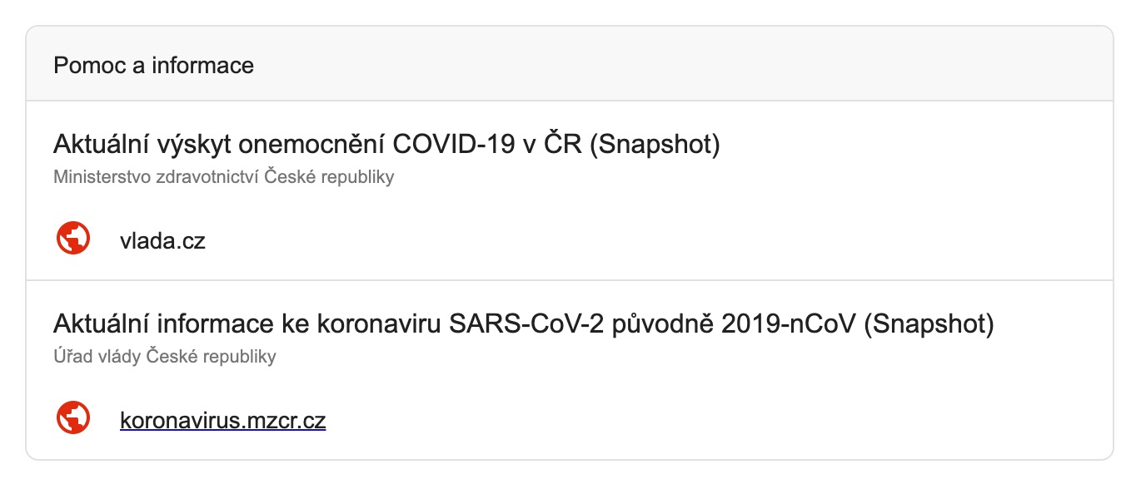Click "Ministerstvo zdravotnictví České republiky" subtitle
The image size is (1141, 479).
pyautogui.click(x=223, y=177)
